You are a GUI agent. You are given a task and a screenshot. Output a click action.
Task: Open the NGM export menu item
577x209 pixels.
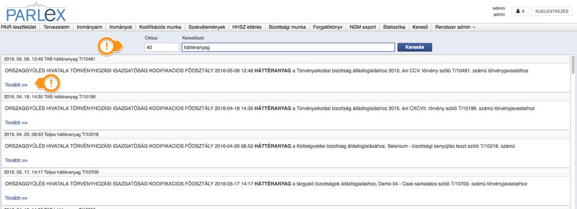pos(363,27)
